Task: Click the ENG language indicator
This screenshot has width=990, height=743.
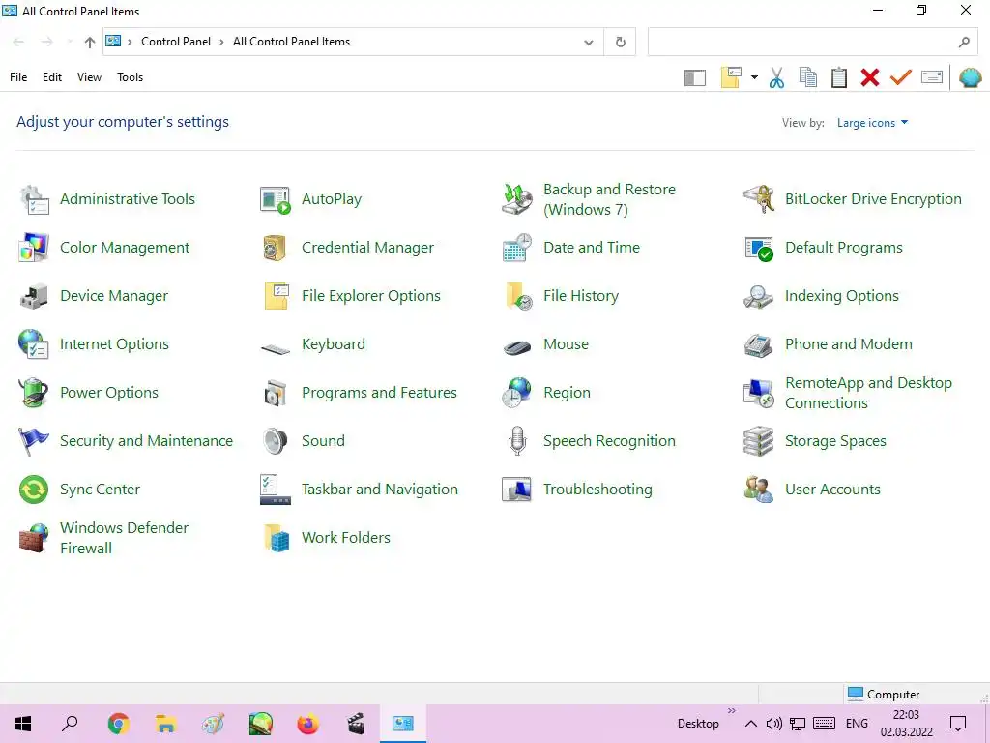Action: [x=857, y=724]
